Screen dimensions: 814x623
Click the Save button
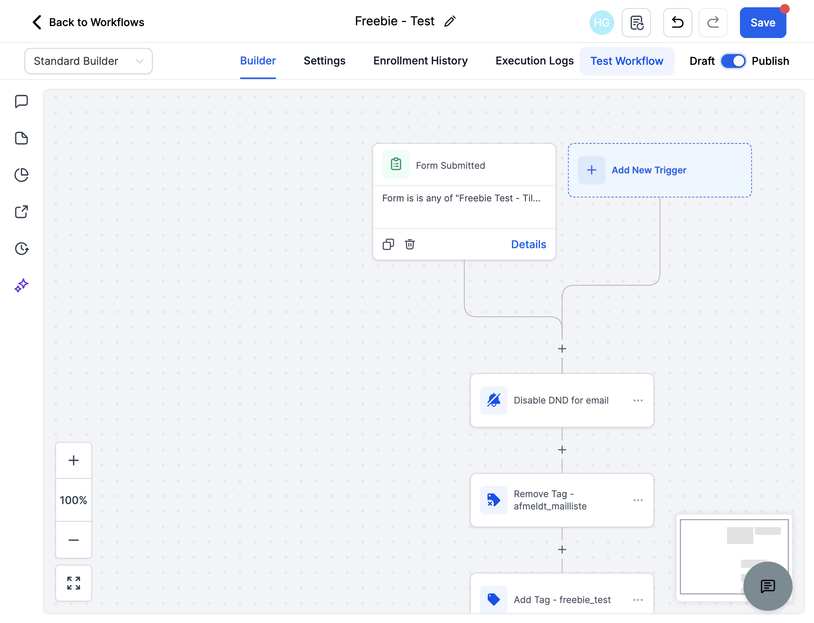point(763,23)
